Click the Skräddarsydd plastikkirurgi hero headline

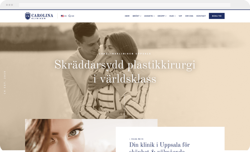point(125,71)
